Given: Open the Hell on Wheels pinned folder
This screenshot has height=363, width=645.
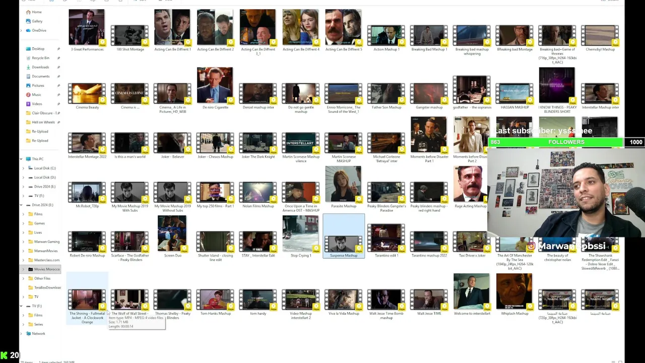Looking at the screenshot, I should [x=43, y=122].
